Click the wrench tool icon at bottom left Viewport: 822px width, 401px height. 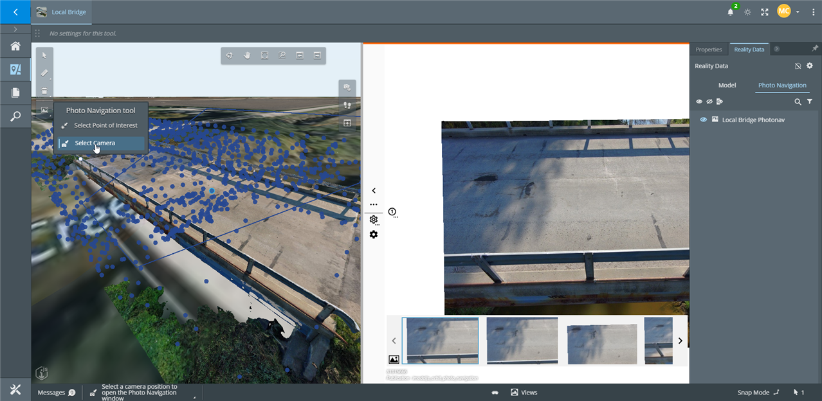(15, 389)
